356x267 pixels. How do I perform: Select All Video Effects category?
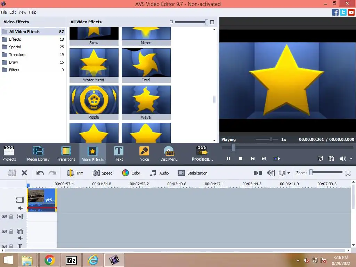[33, 32]
